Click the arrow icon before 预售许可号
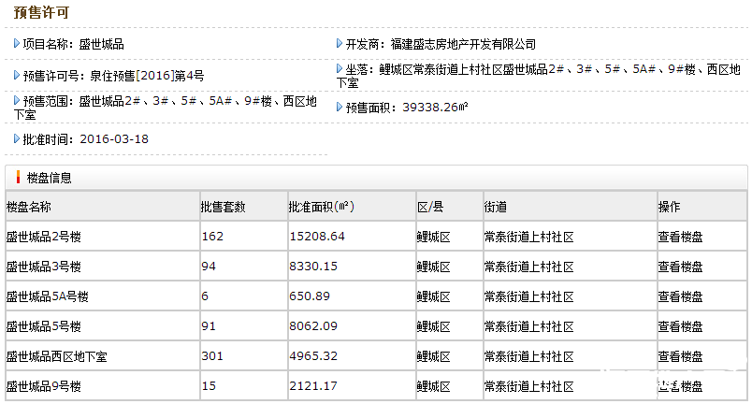 17,75
